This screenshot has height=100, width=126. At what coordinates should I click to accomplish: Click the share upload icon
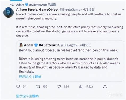(x=105, y=86)
